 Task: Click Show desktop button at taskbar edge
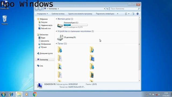coord(171,94)
